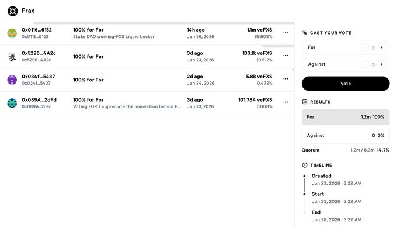Increase the Against vote weight
This screenshot has height=227, width=397.
(x=381, y=64)
